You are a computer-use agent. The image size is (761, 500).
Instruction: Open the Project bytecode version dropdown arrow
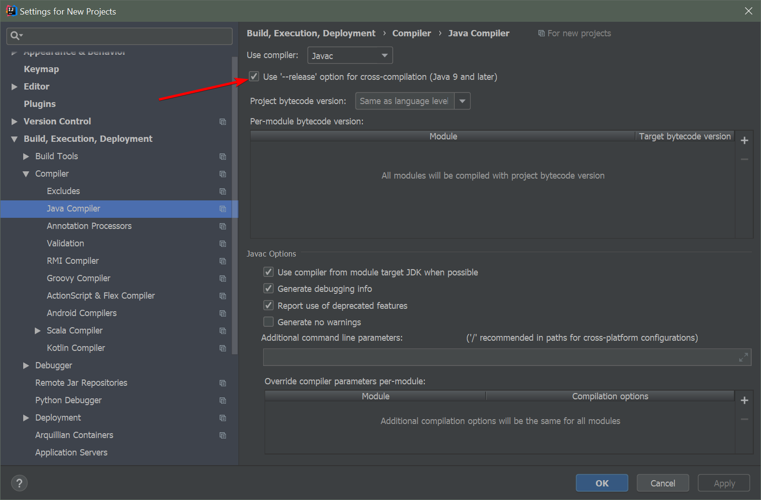pyautogui.click(x=462, y=101)
